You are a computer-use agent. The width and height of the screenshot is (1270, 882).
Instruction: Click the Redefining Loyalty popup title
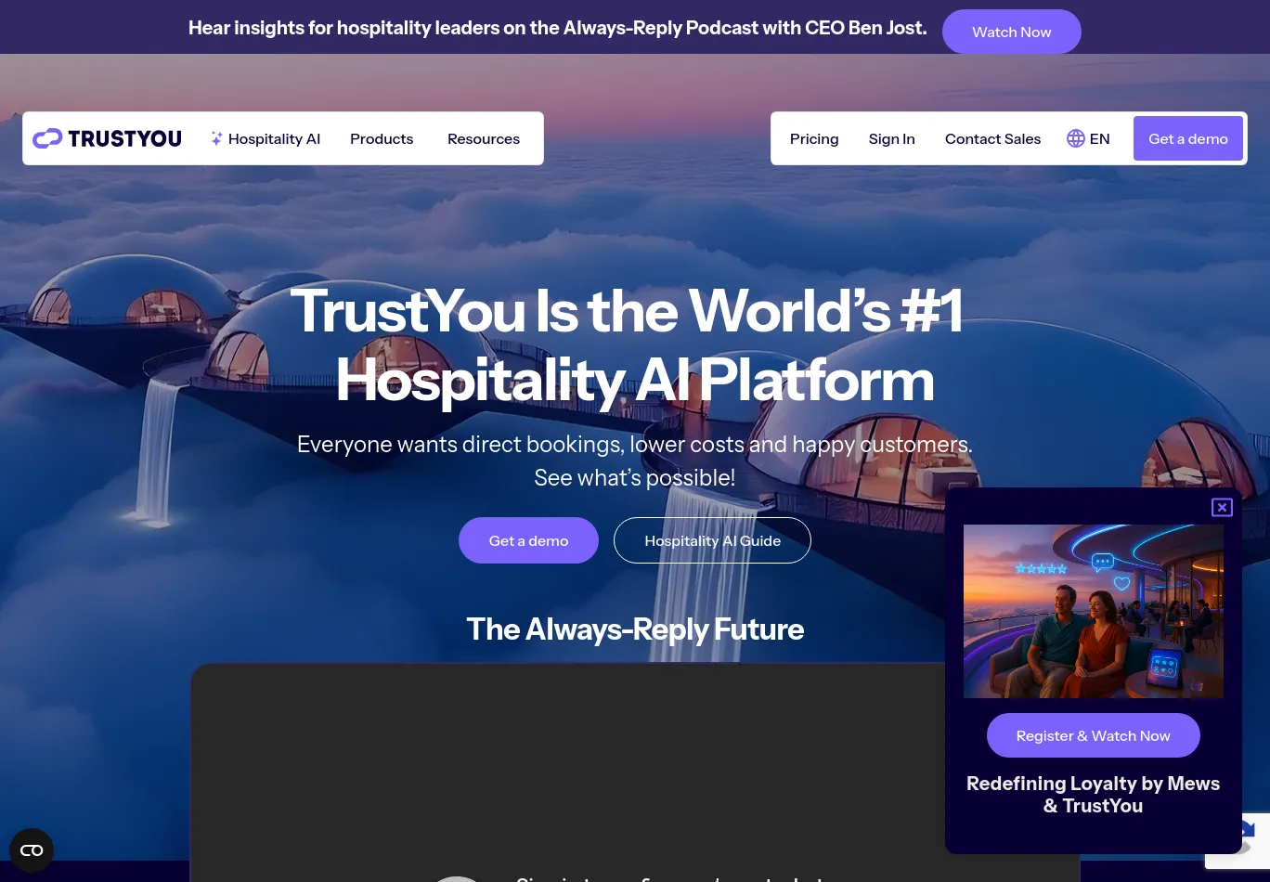[1094, 795]
